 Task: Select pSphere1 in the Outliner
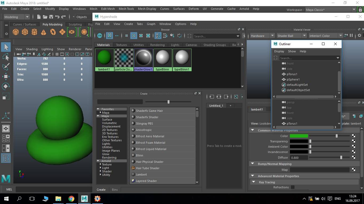(x=293, y=79)
